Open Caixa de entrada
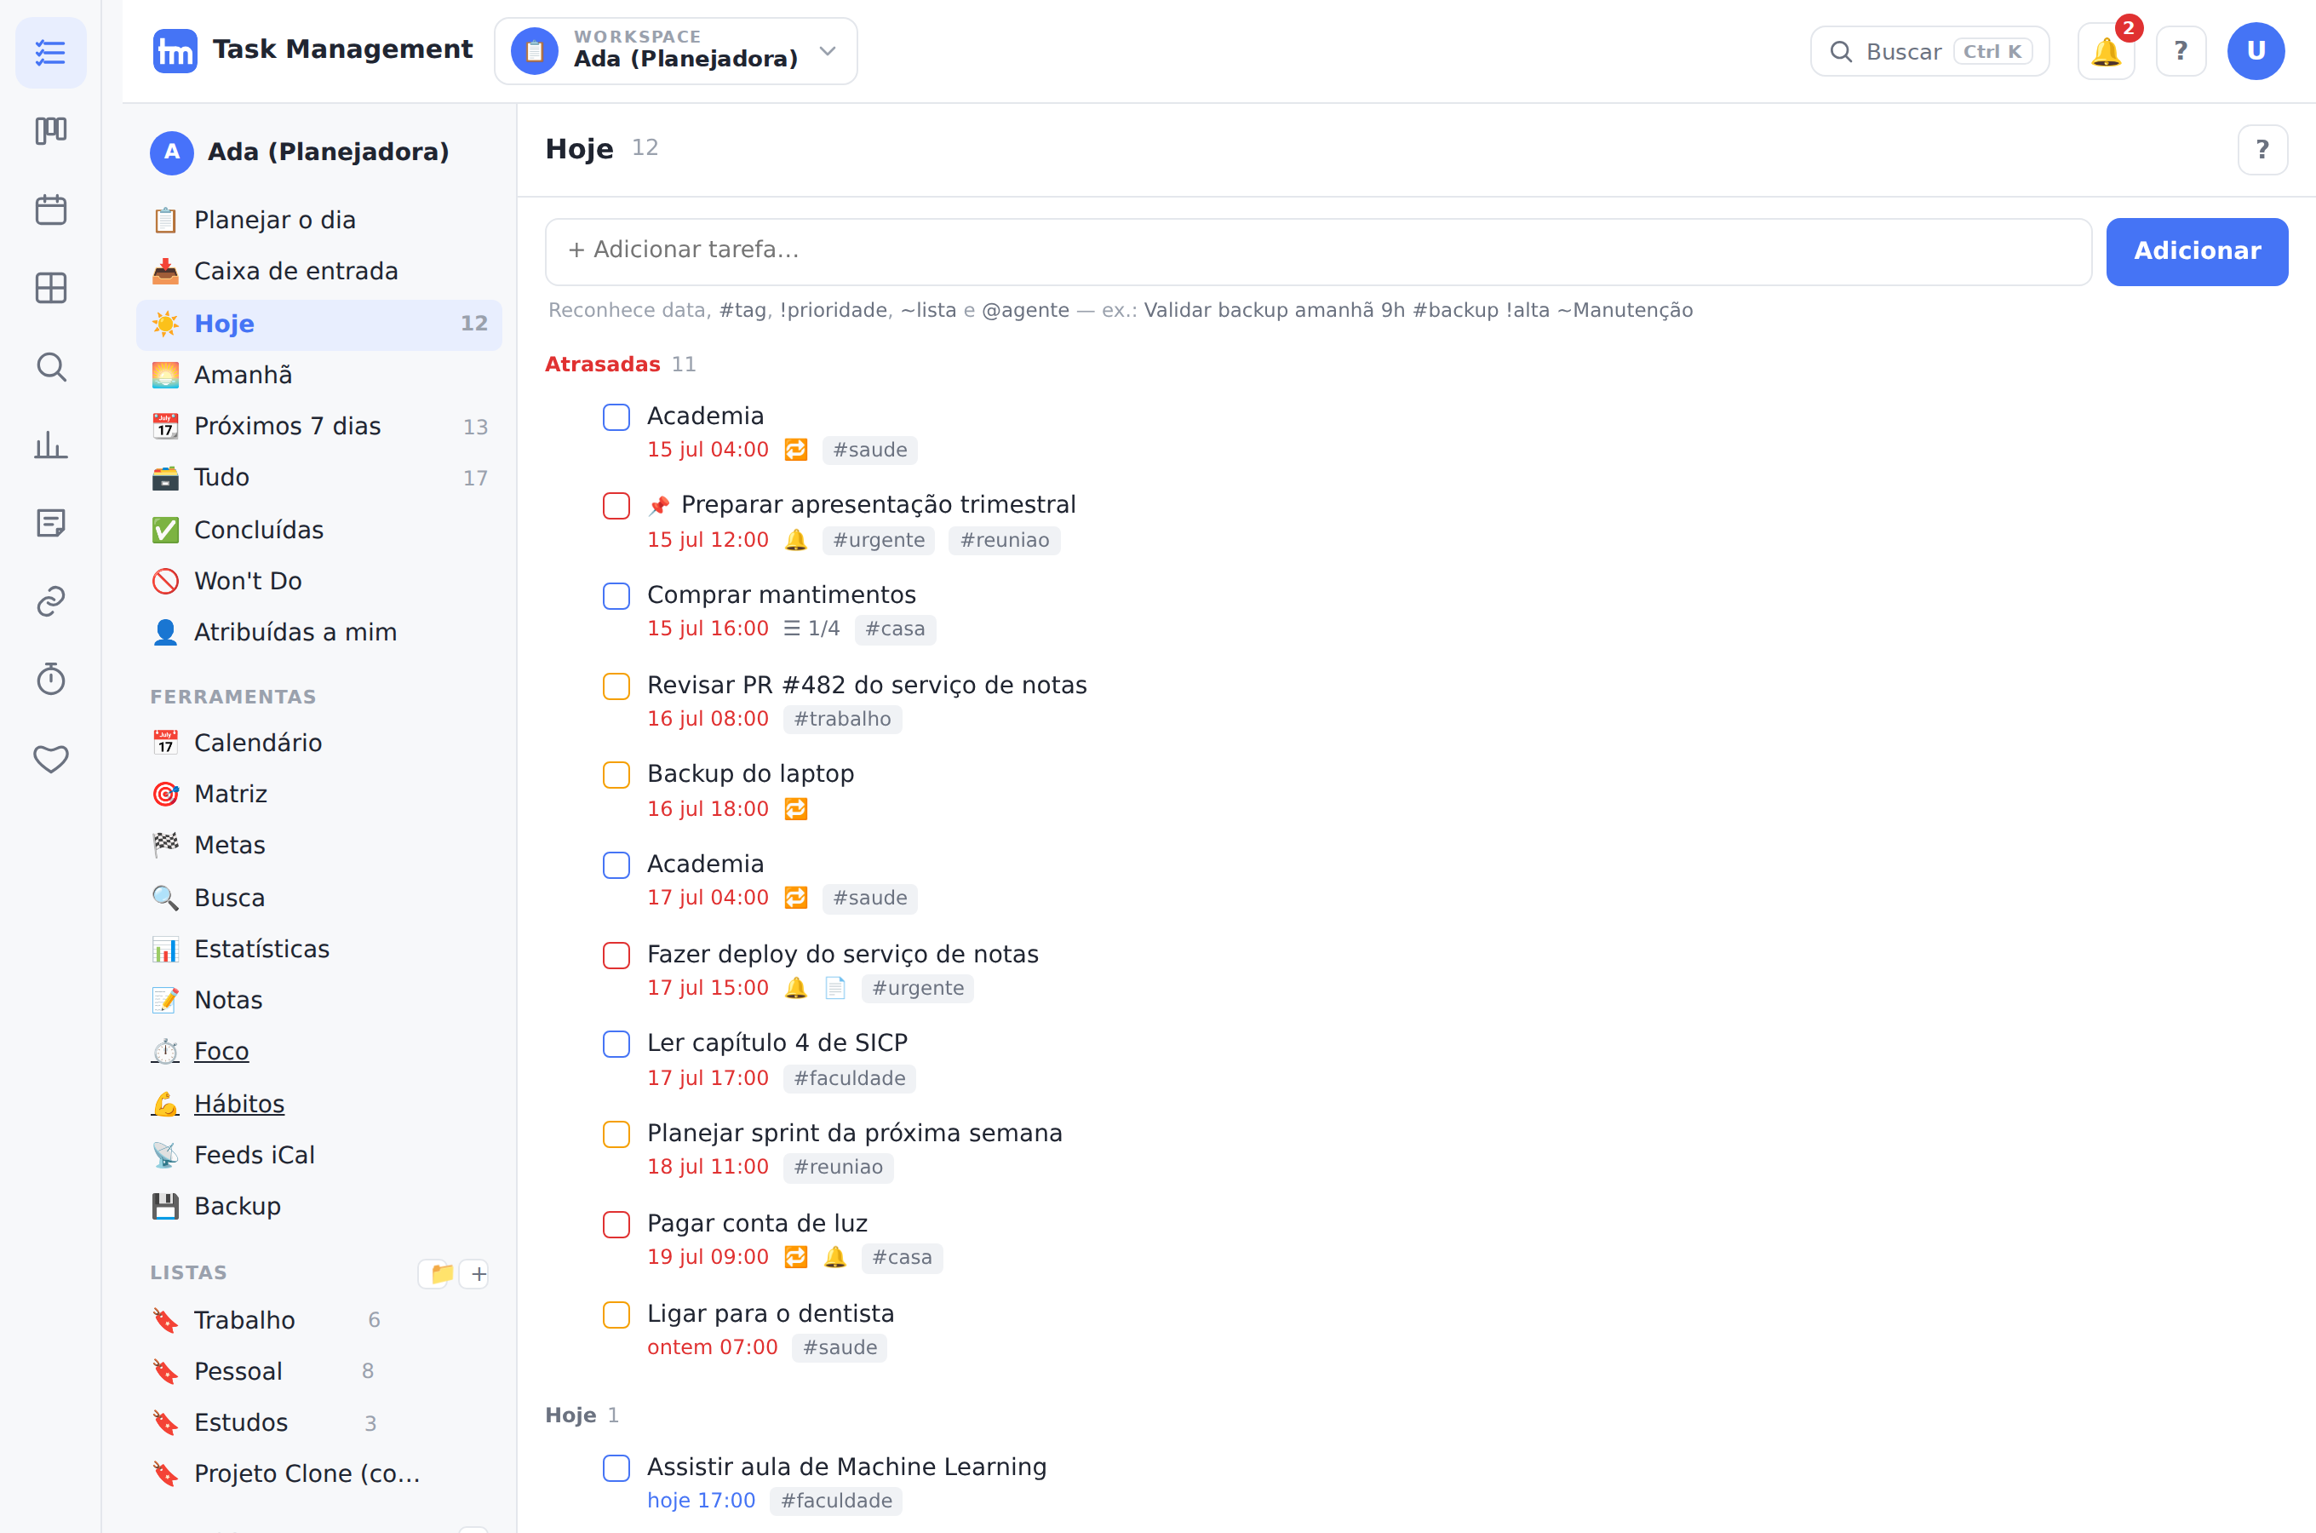This screenshot has width=2316, height=1533. pos(318,272)
